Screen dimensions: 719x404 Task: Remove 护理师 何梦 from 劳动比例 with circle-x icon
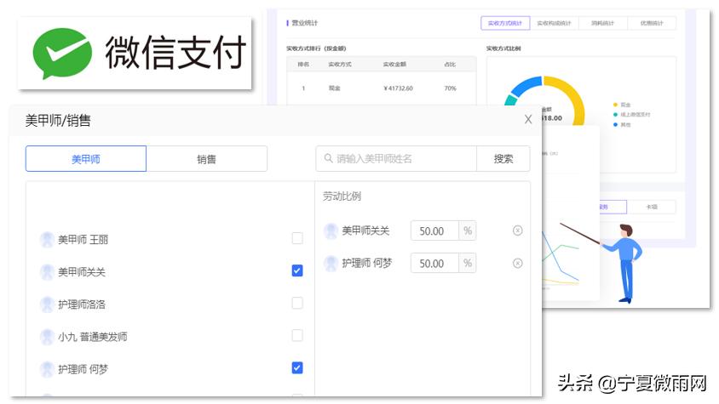(517, 264)
